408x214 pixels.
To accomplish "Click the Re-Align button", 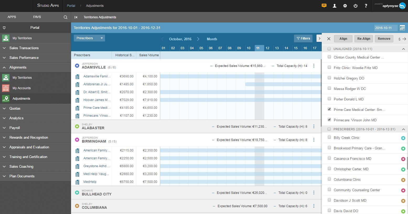I will point(364,39).
